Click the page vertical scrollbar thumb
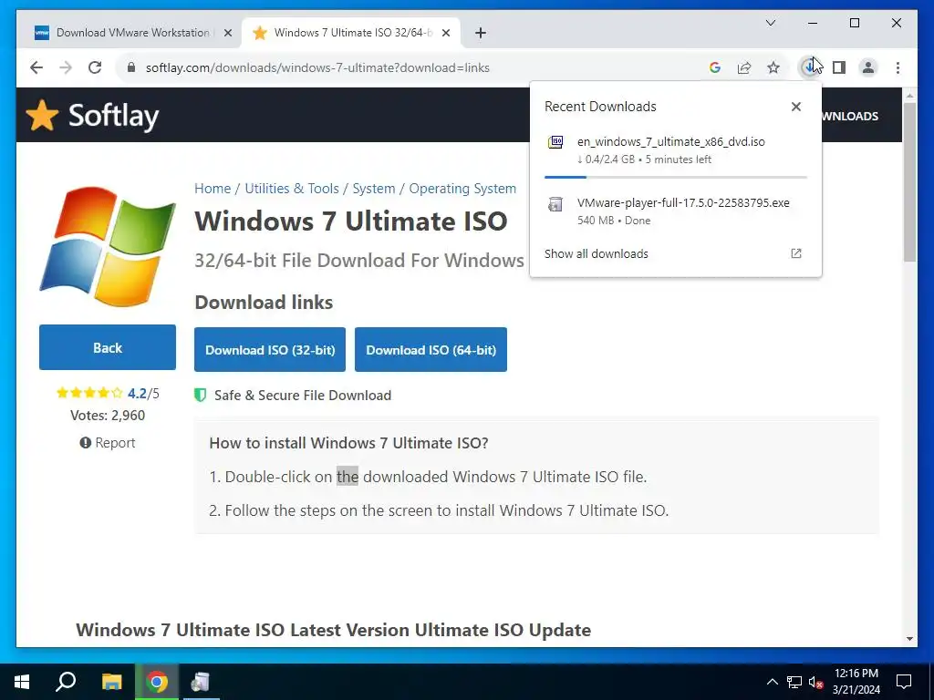 coord(909,181)
